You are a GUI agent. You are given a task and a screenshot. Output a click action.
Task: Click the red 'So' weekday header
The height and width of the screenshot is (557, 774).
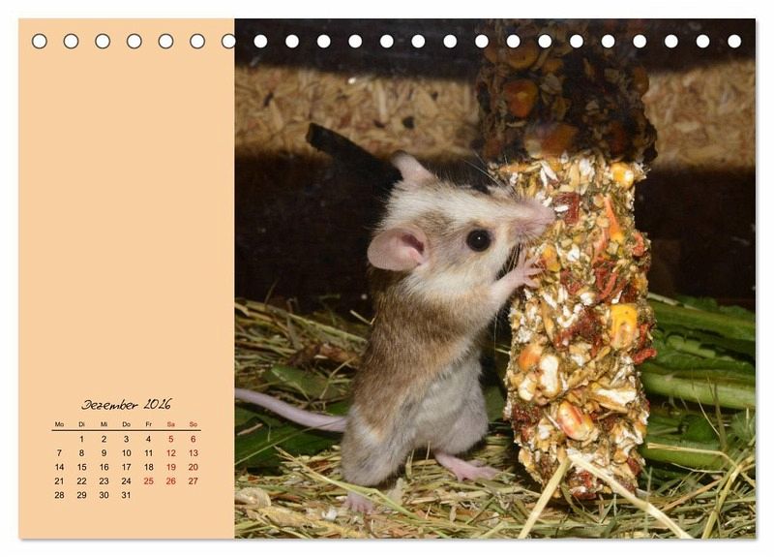[193, 424]
